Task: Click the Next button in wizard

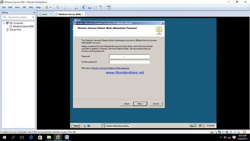Action: click(x=140, y=104)
